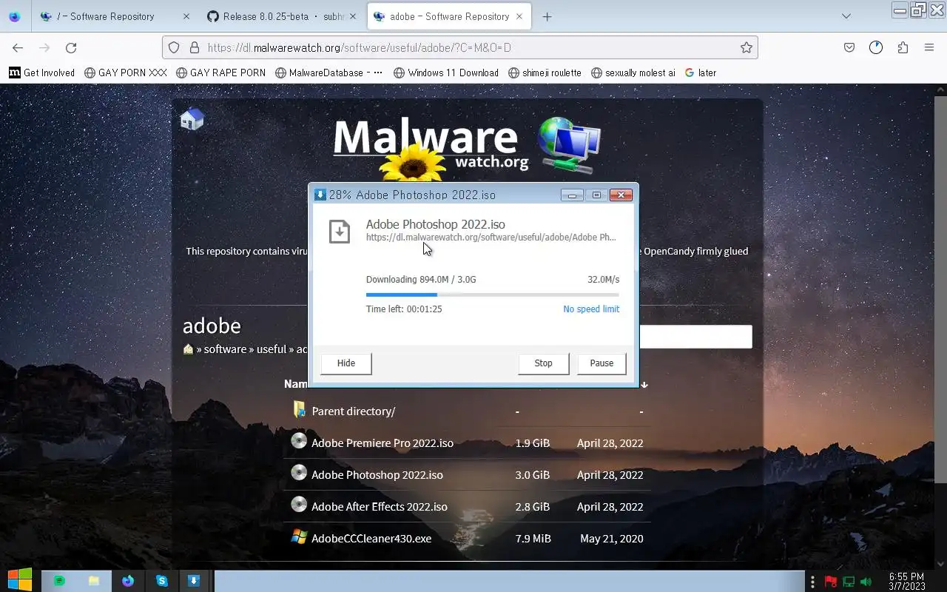Open the Get Involved bookmark
Image resolution: width=947 pixels, height=592 pixels.
[41, 73]
